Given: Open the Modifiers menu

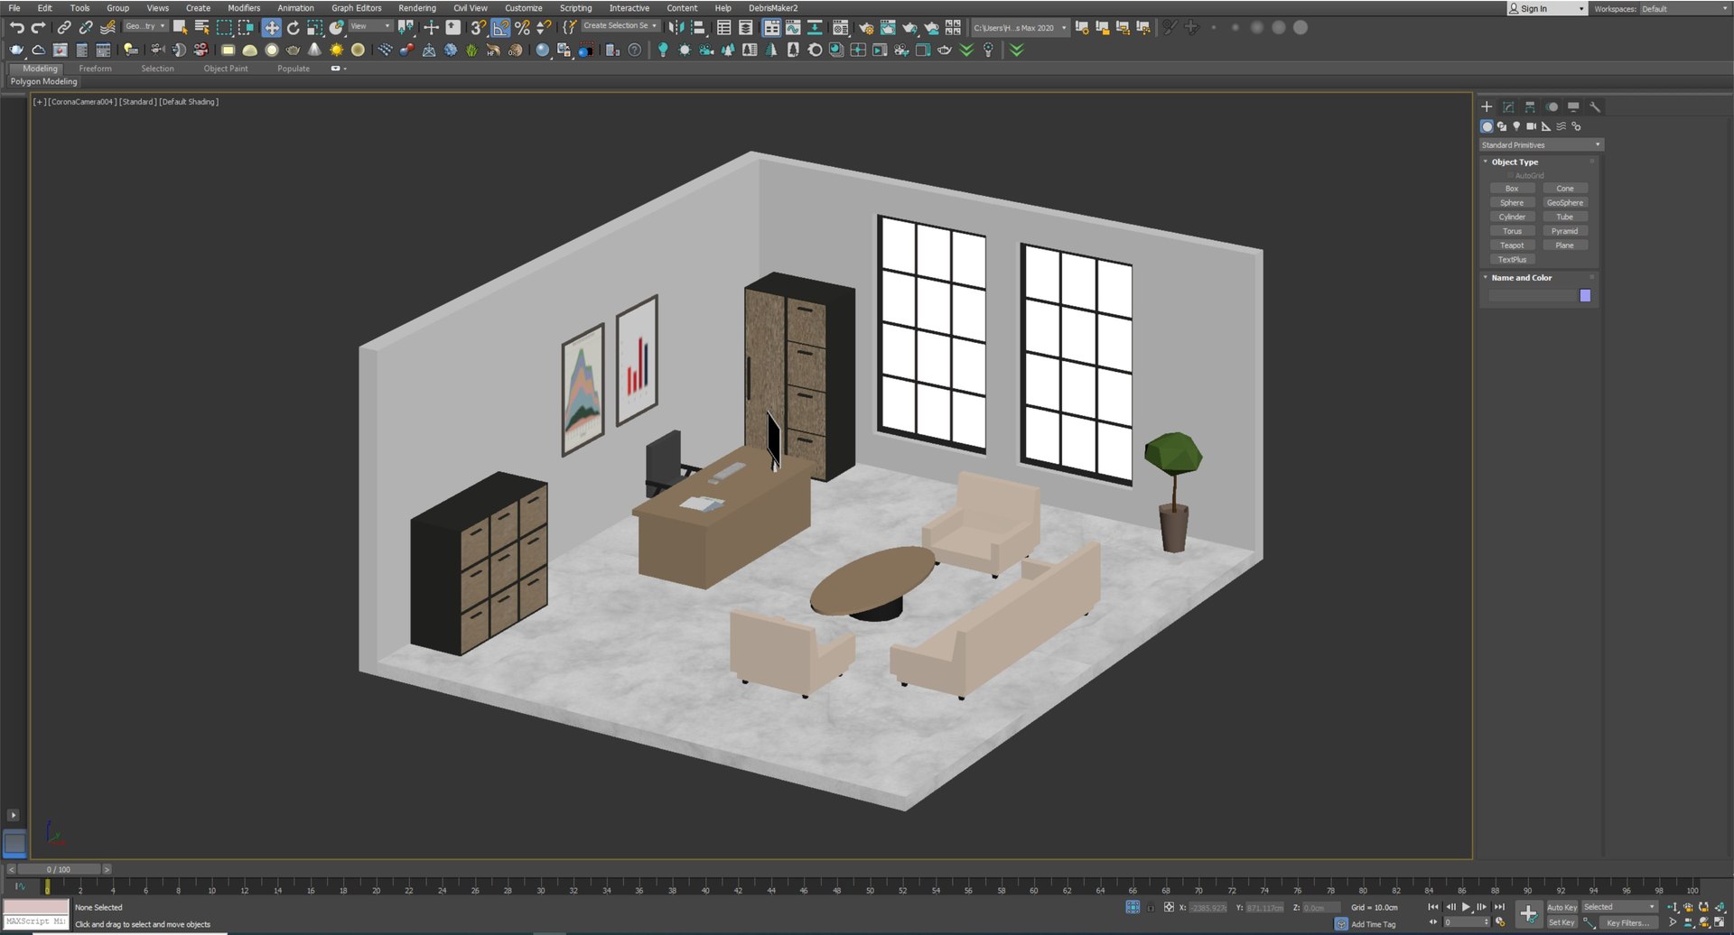Looking at the screenshot, I should point(244,8).
